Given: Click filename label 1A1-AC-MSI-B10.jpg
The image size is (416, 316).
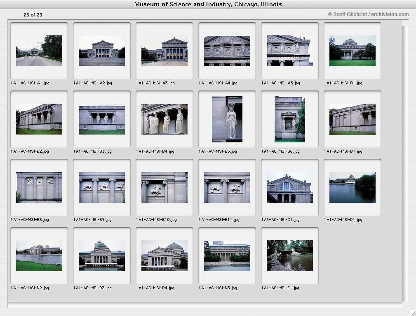Looking at the screenshot, I should click(x=156, y=220).
